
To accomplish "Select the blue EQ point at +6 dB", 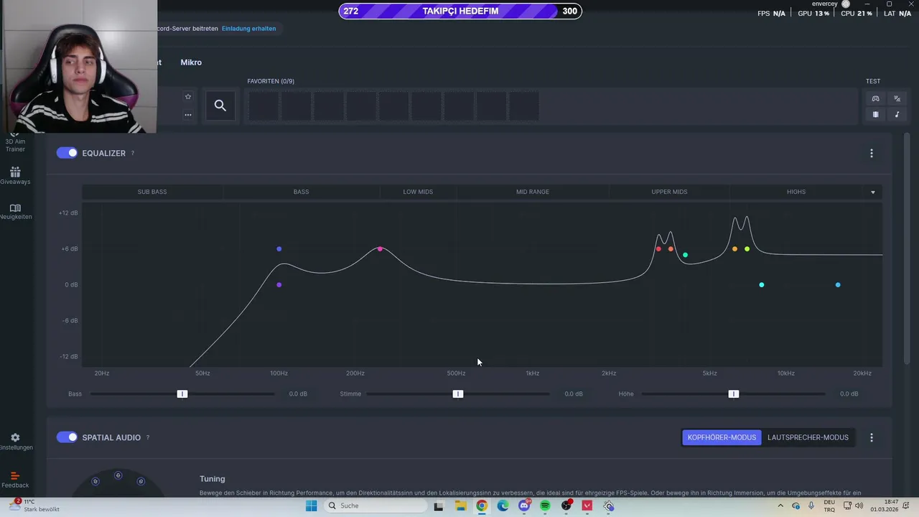I will (279, 249).
